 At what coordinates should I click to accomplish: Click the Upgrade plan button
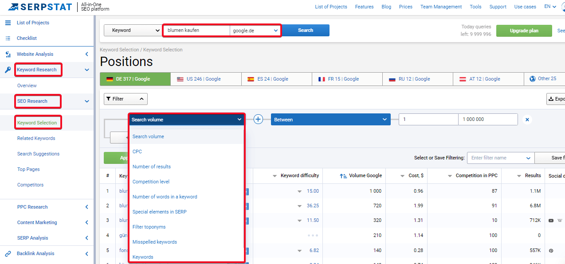click(x=524, y=31)
